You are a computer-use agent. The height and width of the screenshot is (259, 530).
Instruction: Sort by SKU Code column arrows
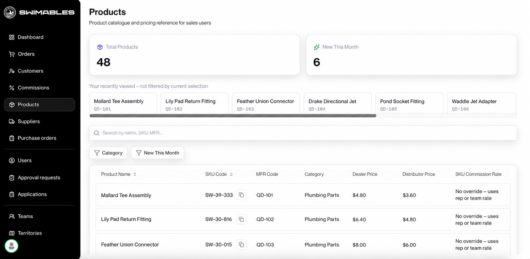pos(231,174)
